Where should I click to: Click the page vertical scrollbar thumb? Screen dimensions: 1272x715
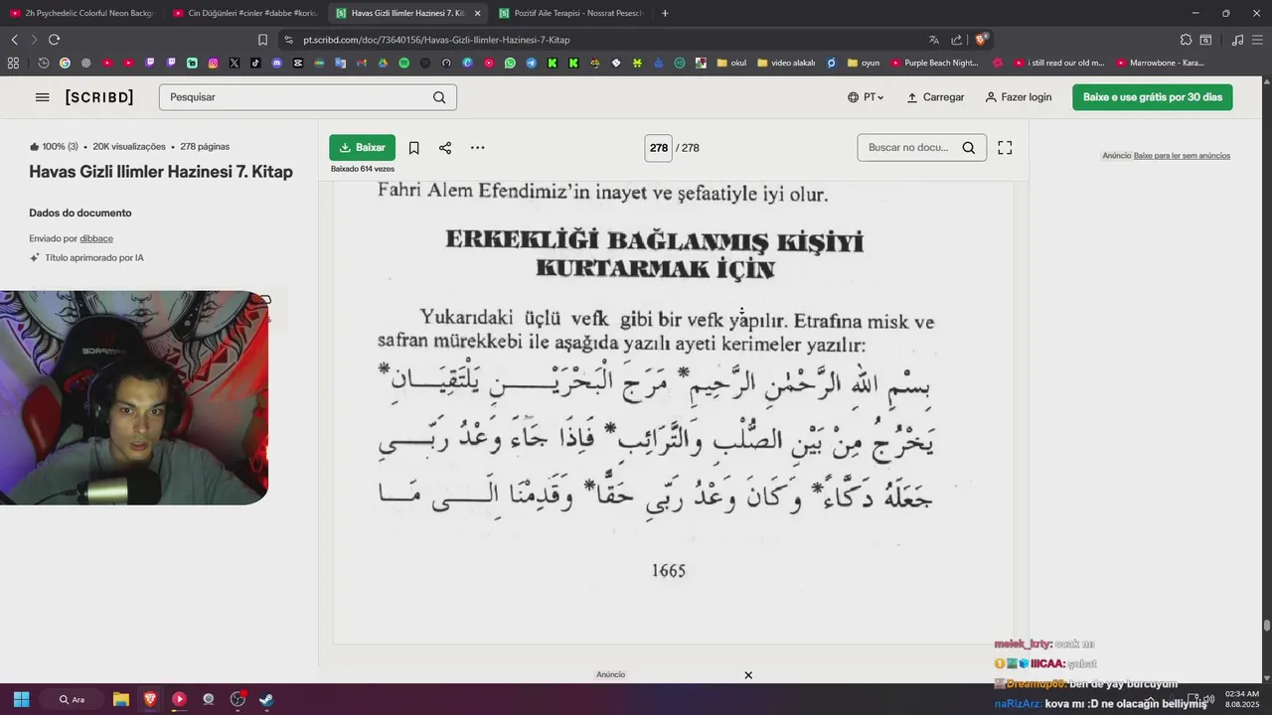[1266, 626]
